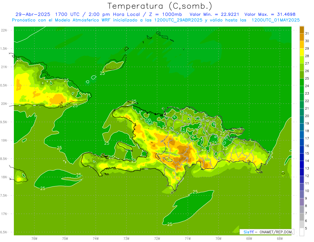Screen dimensions: 314x242
Task: Click the top brown-orange swatch of color legend
Action: [x=302, y=30]
